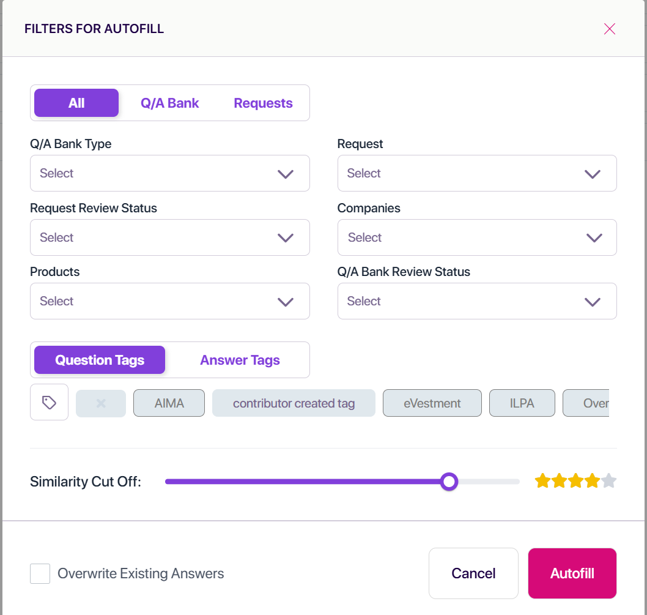This screenshot has height=615, width=647.
Task: Enable Overwrite Existing Answers checkbox
Action: 40,574
